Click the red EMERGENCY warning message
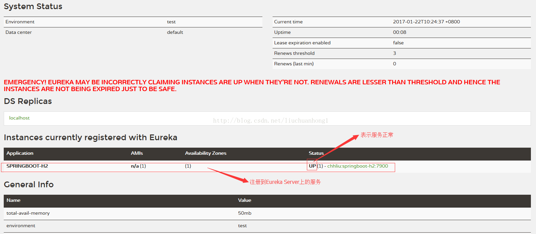 point(252,85)
